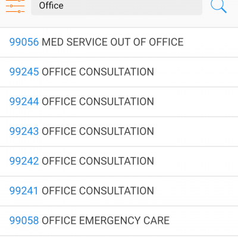Viewport: 238px width, 238px height.
Task: Open code 99243 link
Action: pyautogui.click(x=24, y=131)
